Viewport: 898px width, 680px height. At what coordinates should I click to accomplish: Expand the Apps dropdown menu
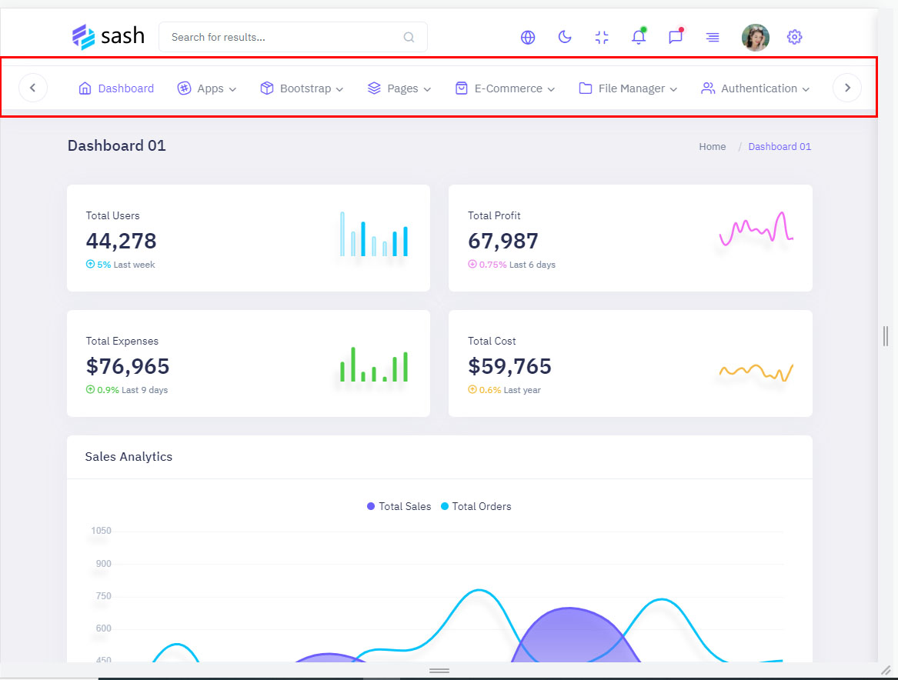pos(206,88)
